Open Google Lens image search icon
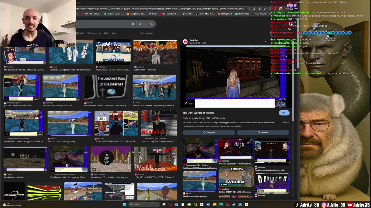 (x=146, y=24)
